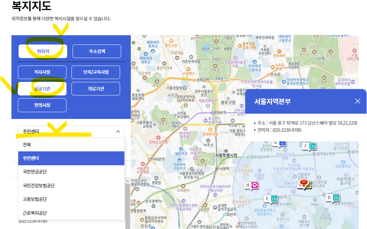Collapse the 주민센터 dropdown with its chevron
The width and height of the screenshot is (367, 229).
(x=118, y=131)
